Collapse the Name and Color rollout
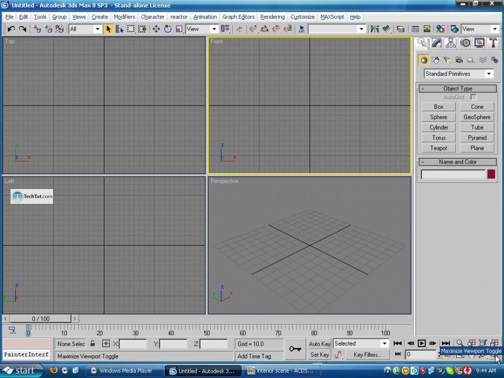The height and width of the screenshot is (378, 504). tap(458, 162)
